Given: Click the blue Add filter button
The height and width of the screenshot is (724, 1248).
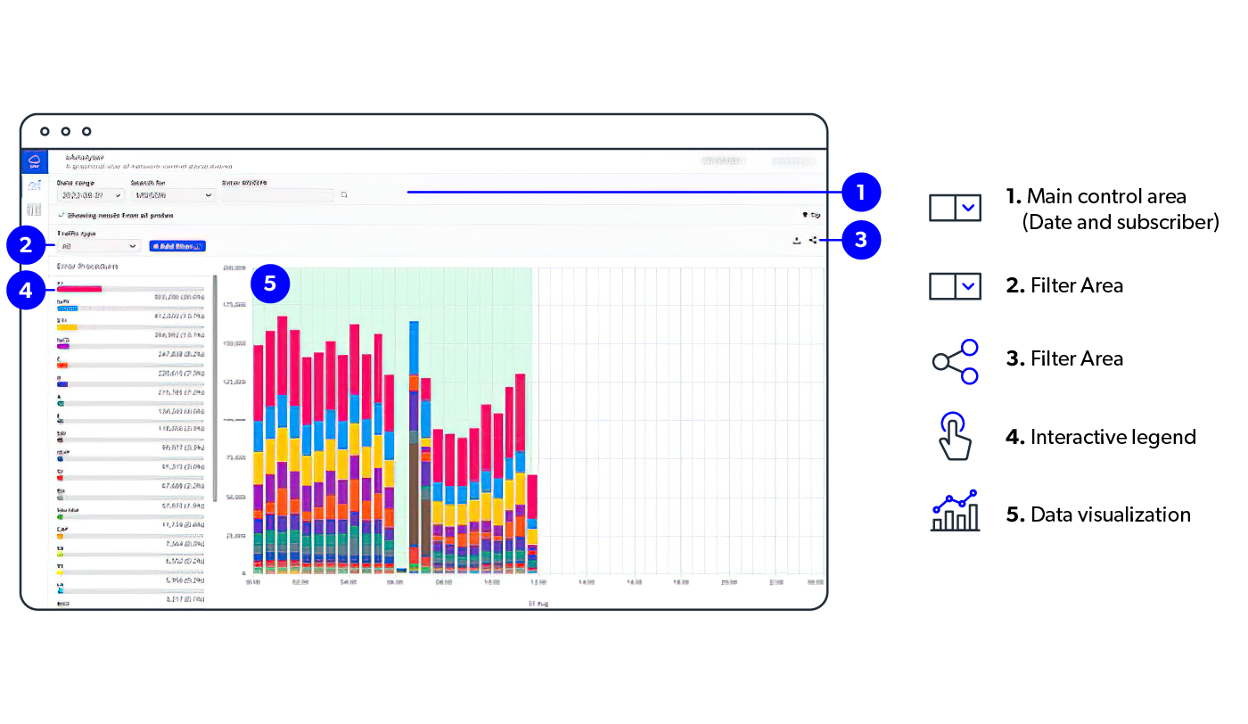Looking at the screenshot, I should 177,245.
